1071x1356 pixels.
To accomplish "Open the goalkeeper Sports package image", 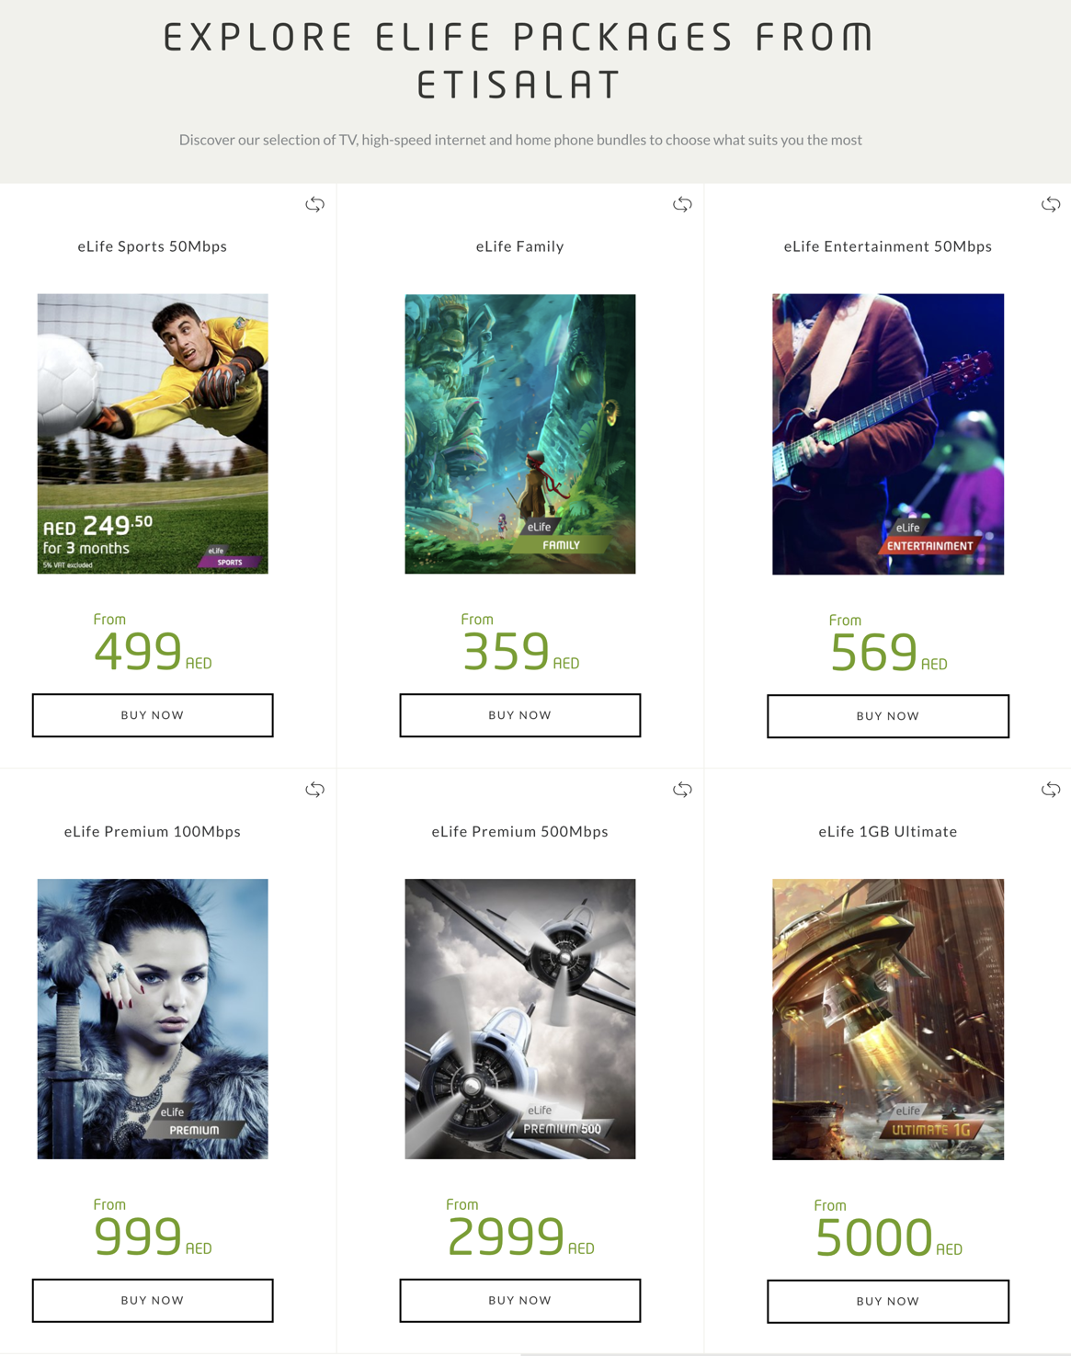I will (153, 434).
